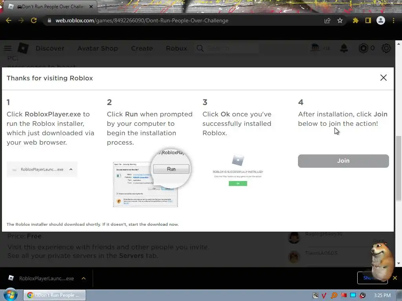Click the installed-successfully illustration in step 3
Image resolution: width=402 pixels, height=301 pixels.
pos(238,170)
